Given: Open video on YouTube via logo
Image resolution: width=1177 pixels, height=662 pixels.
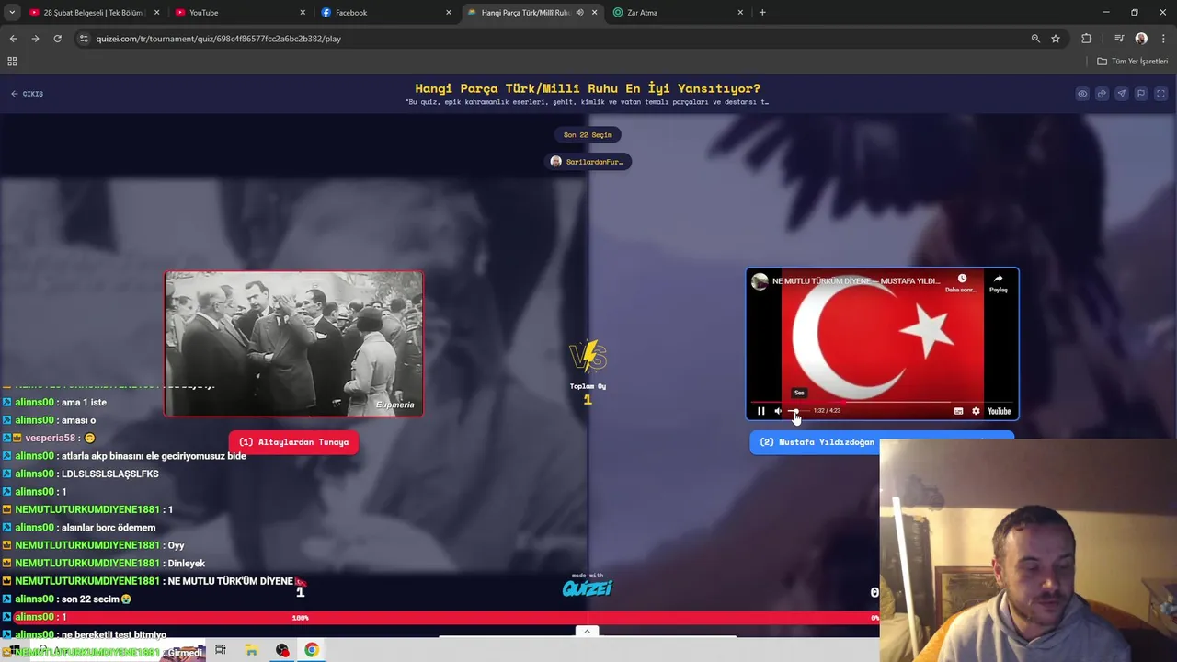Looking at the screenshot, I should (x=999, y=411).
